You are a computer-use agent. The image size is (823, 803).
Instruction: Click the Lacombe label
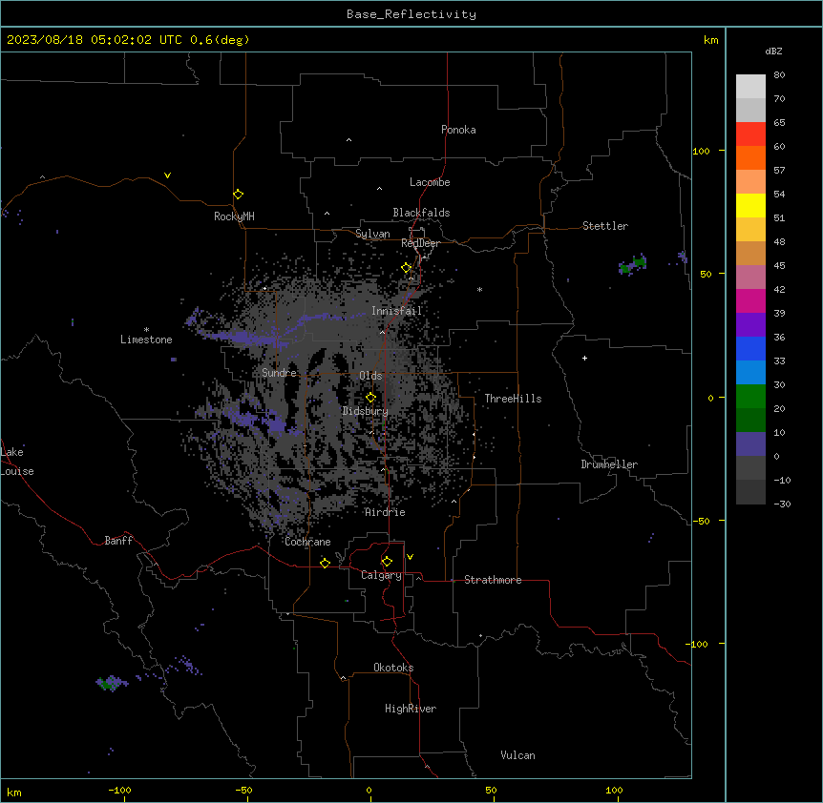pos(430,182)
